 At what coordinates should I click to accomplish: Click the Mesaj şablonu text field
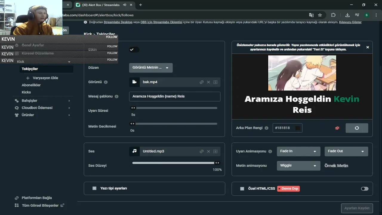pyautogui.click(x=175, y=96)
